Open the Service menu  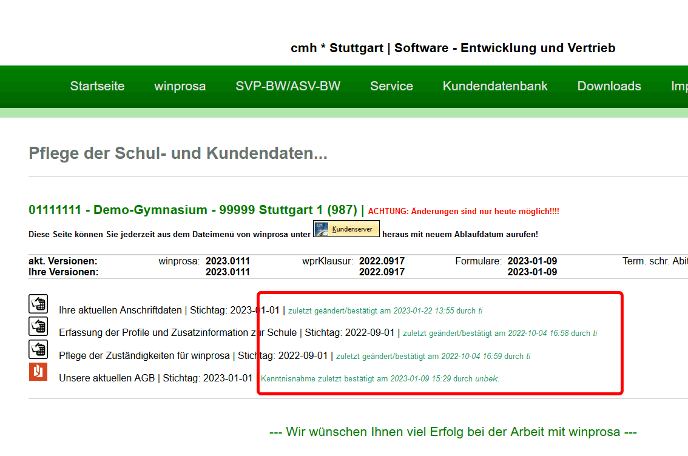[391, 86]
